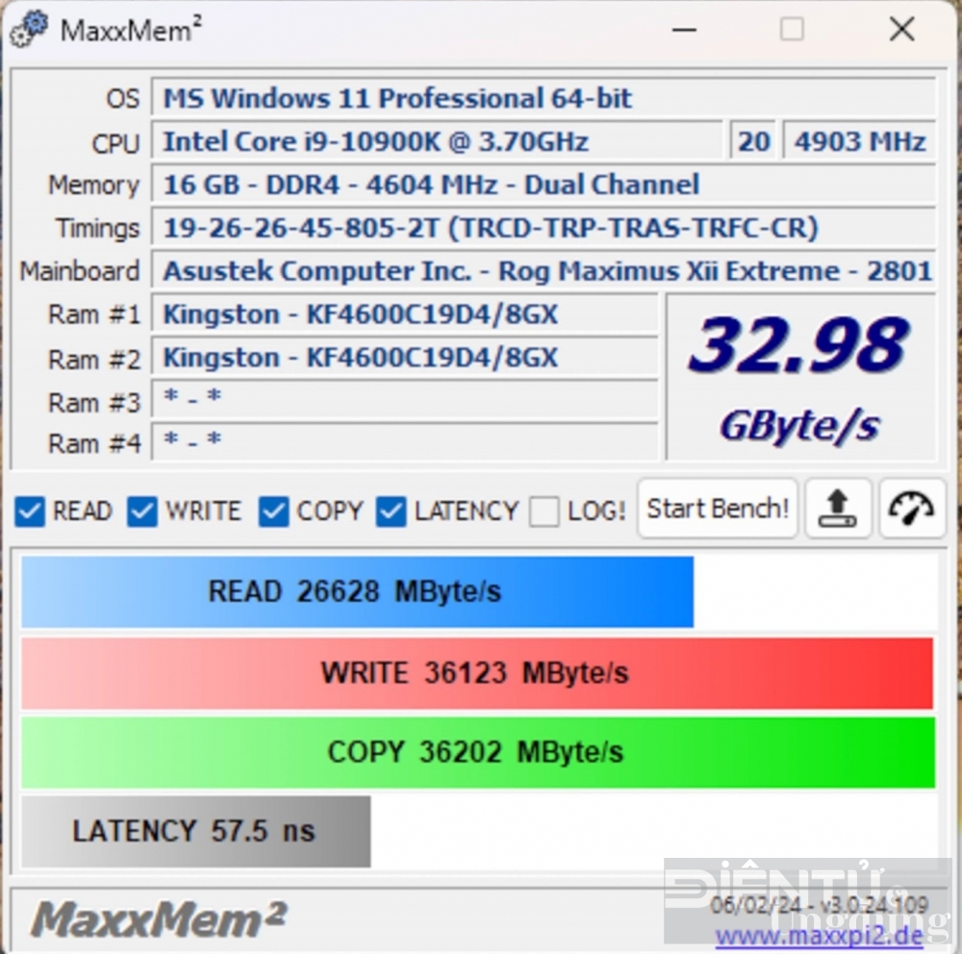Screen dimensions: 962x954
Task: Click the Start Bench! button
Action: pyautogui.click(x=718, y=509)
